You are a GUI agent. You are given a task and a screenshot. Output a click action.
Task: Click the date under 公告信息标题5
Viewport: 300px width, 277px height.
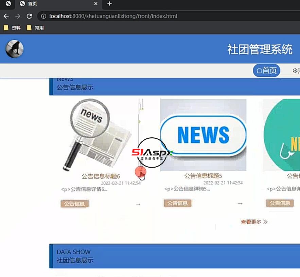[x=223, y=183]
